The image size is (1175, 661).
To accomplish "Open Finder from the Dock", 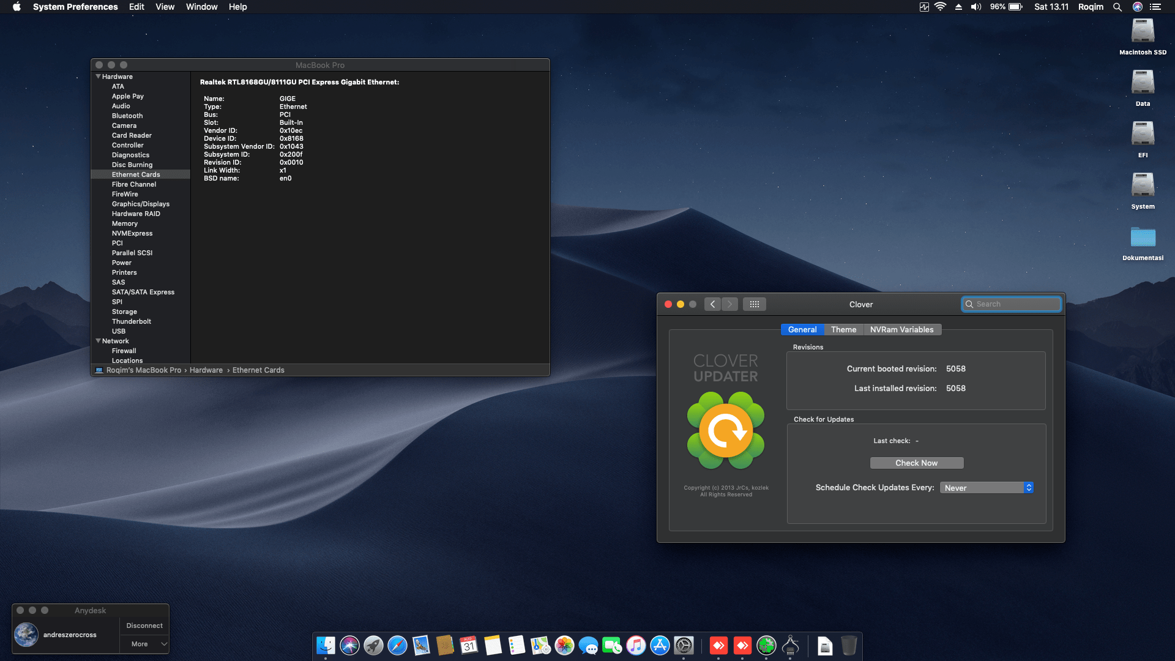I will pyautogui.click(x=326, y=645).
